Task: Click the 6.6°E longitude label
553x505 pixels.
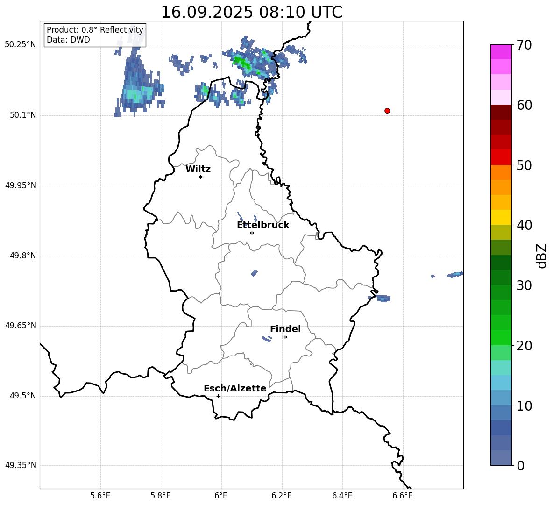Action: 403,496
